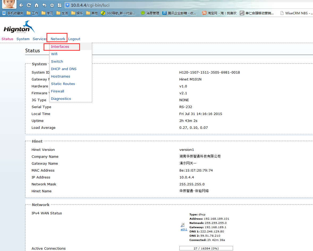This screenshot has height=251, width=313.
Task: Bookmark this page with the star icon
Action: pos(52,5)
